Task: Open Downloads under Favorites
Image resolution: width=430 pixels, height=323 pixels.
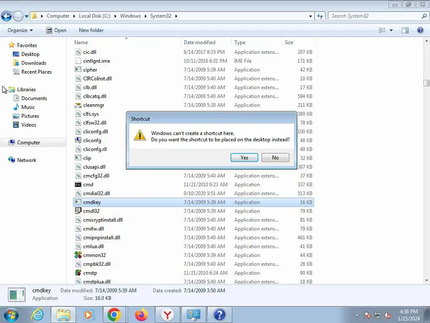Action: coord(34,63)
